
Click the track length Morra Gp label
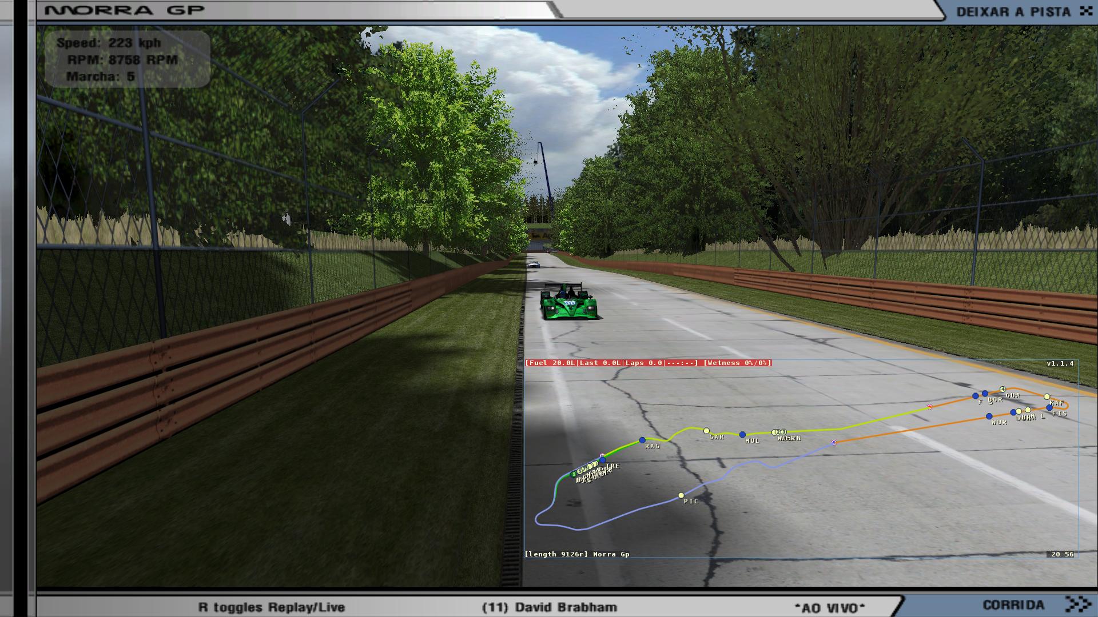[576, 554]
